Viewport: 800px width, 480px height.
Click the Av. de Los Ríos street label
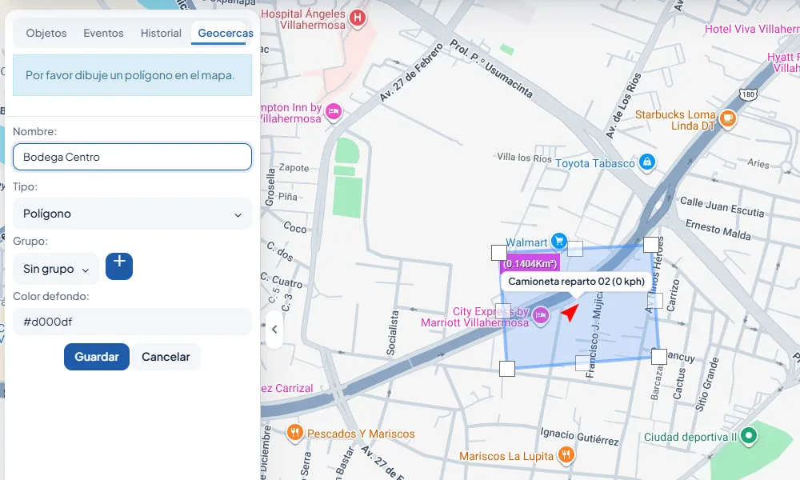pos(623,106)
